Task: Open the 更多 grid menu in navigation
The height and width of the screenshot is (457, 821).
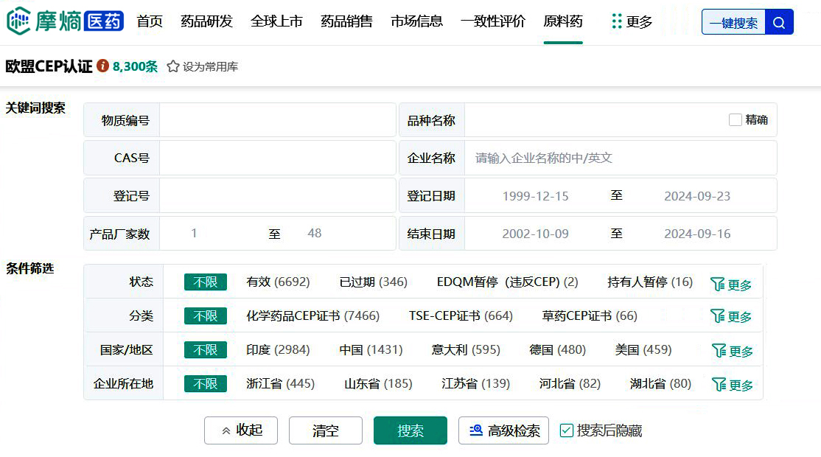Action: click(x=632, y=22)
